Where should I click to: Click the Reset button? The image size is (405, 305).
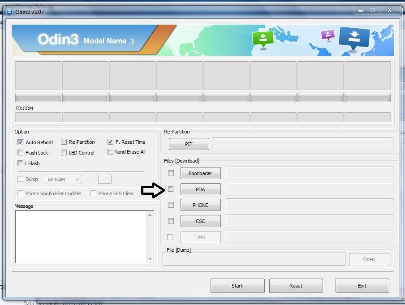click(296, 286)
